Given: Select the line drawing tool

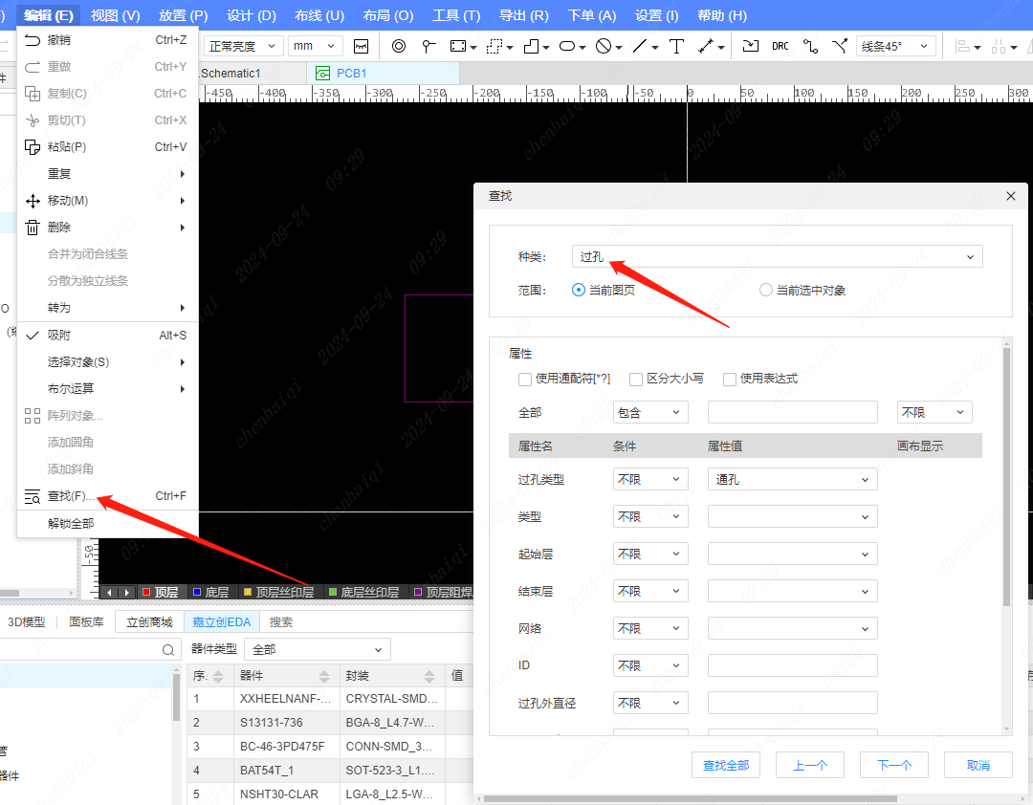Looking at the screenshot, I should click(x=640, y=46).
